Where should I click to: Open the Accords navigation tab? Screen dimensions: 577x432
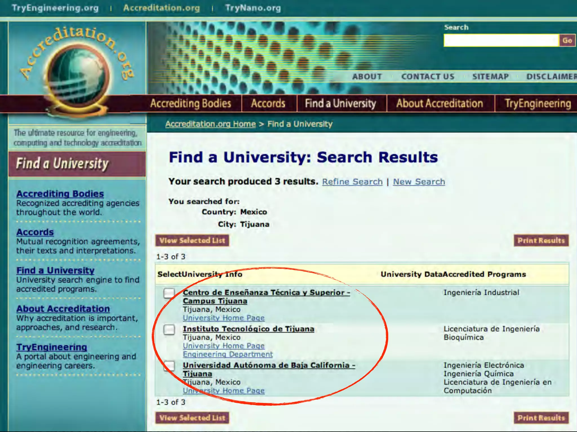coord(268,103)
